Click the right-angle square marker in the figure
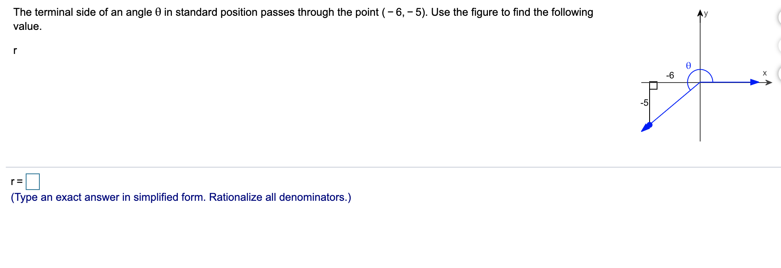 [654, 86]
